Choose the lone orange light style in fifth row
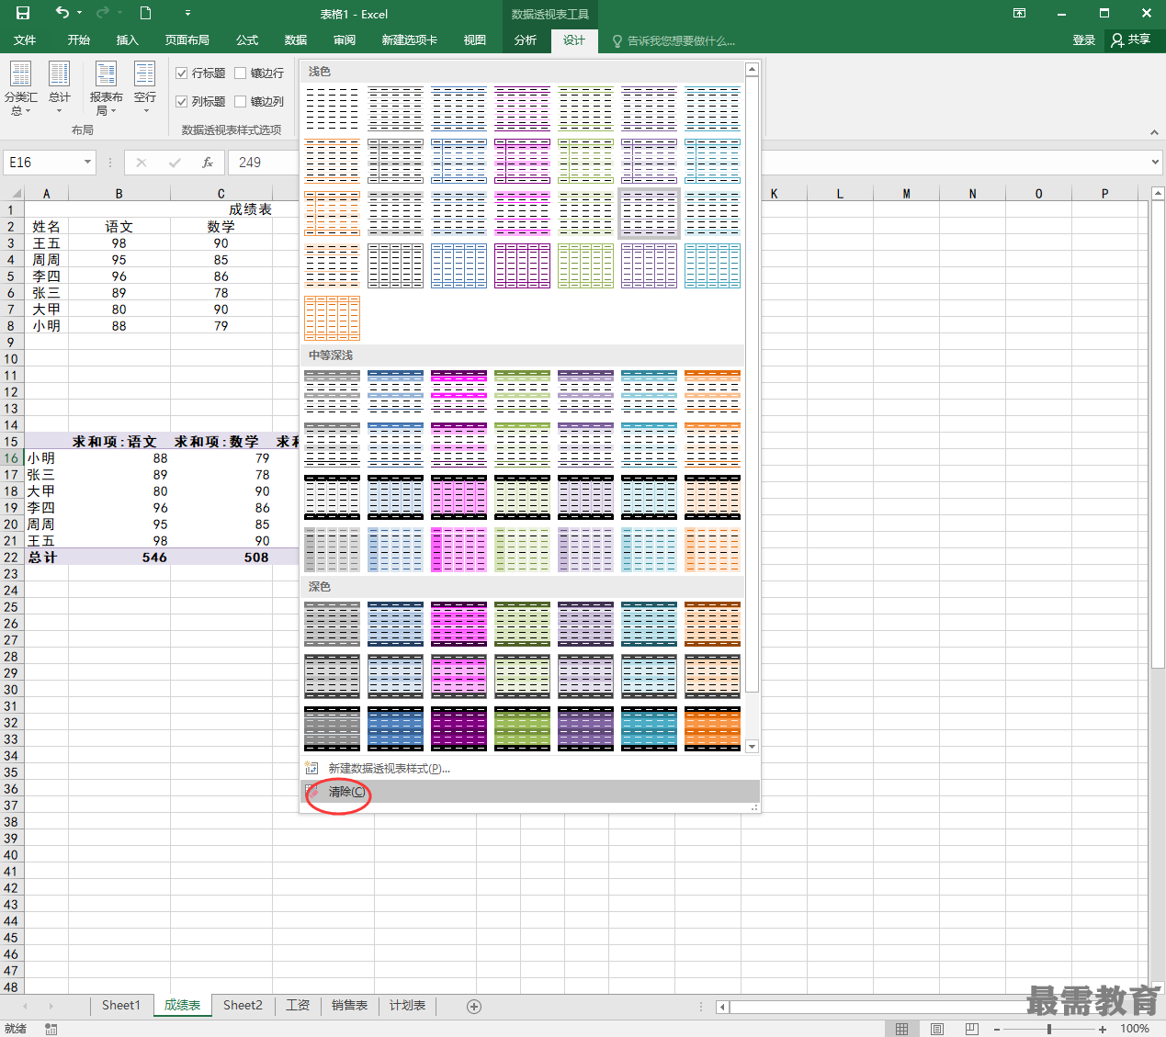1166x1037 pixels. point(332,319)
